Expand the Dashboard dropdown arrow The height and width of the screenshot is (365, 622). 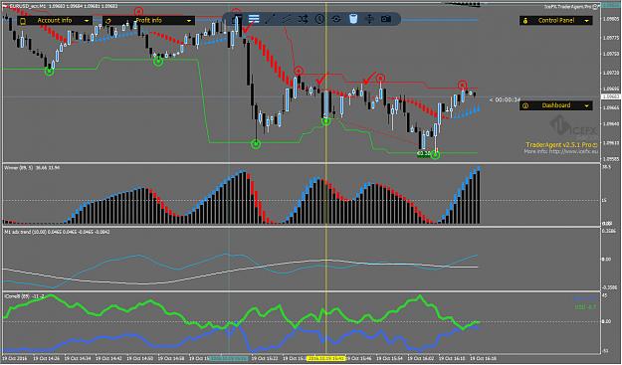coord(587,105)
